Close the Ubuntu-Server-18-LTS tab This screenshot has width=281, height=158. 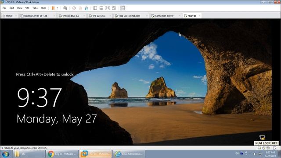pyautogui.click(x=54, y=16)
